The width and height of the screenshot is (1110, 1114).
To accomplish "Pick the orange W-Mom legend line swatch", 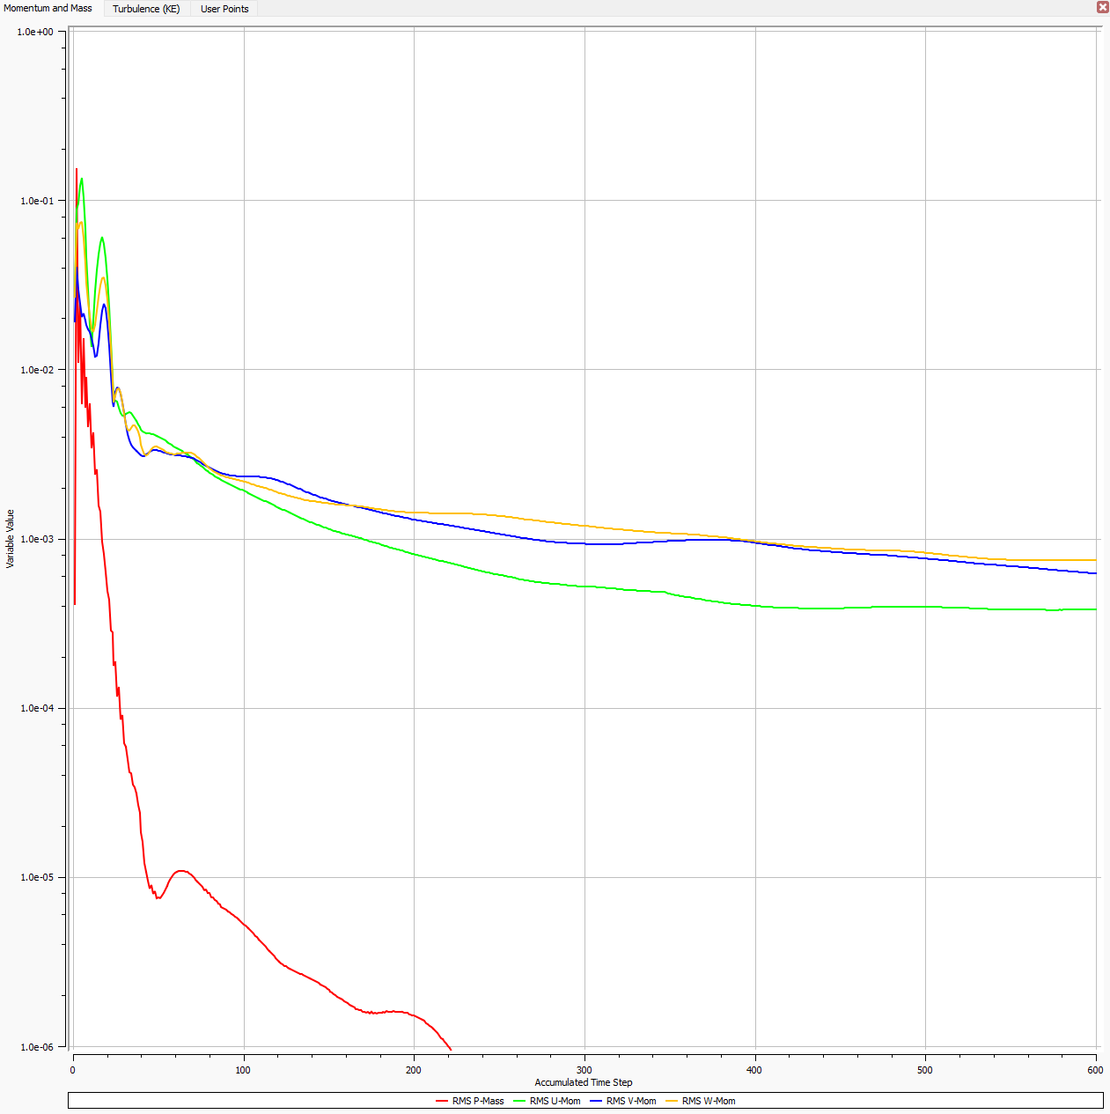I will (672, 1101).
